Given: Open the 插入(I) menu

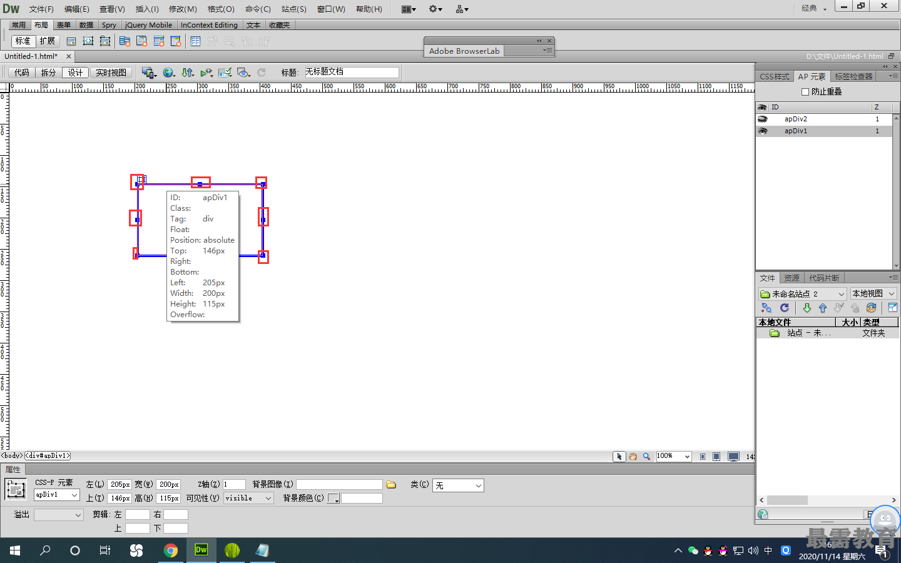Looking at the screenshot, I should tap(147, 9).
